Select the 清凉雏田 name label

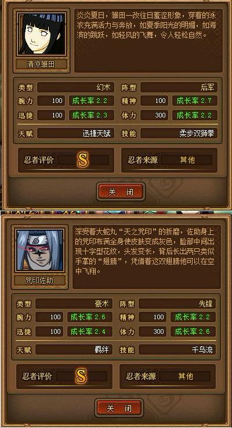(42, 64)
